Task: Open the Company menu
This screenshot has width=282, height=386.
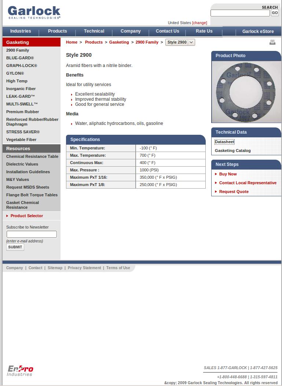Action: tap(131, 31)
